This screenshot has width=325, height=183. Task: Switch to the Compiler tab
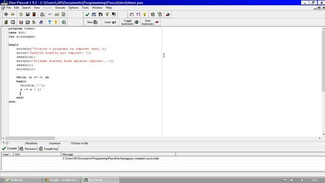pyautogui.click(x=10, y=148)
